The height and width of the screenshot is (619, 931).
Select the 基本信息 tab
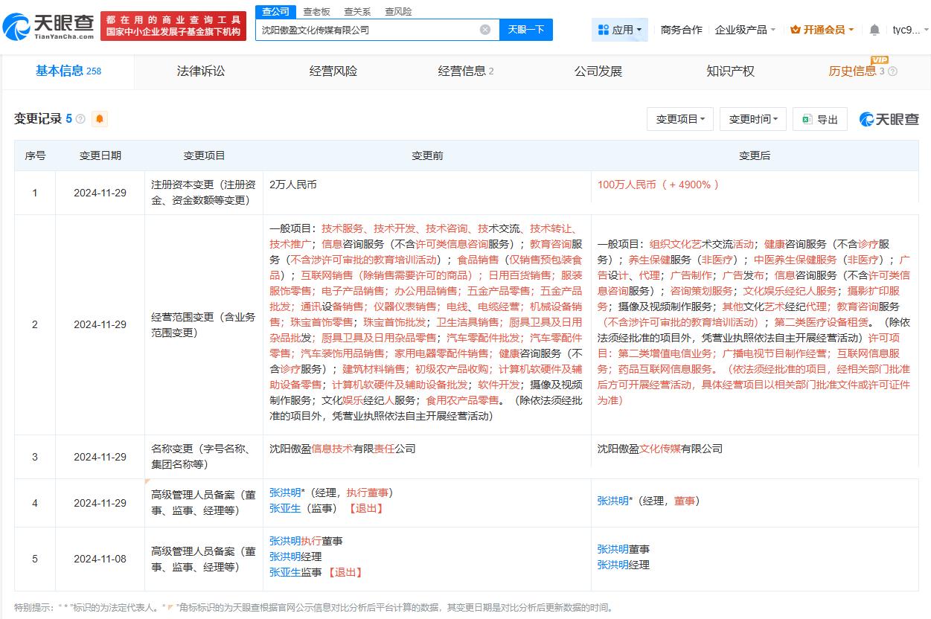click(x=68, y=71)
